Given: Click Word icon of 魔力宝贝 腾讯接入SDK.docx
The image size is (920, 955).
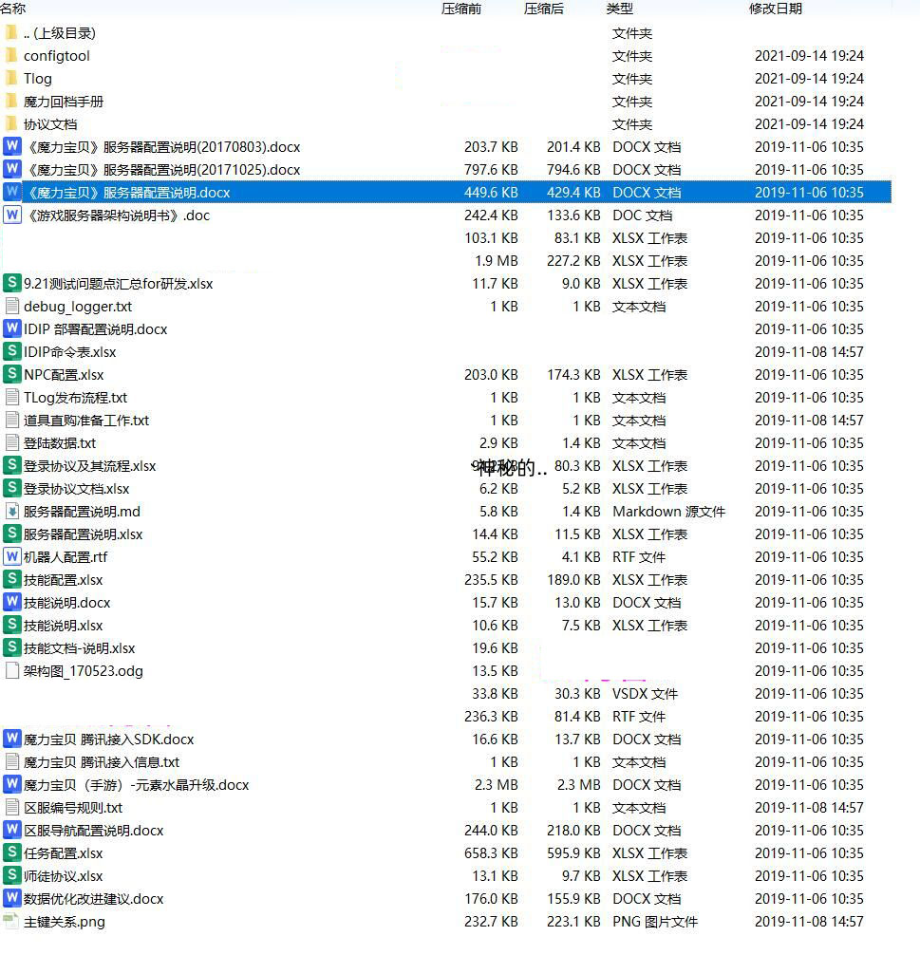Looking at the screenshot, I should tap(11, 739).
